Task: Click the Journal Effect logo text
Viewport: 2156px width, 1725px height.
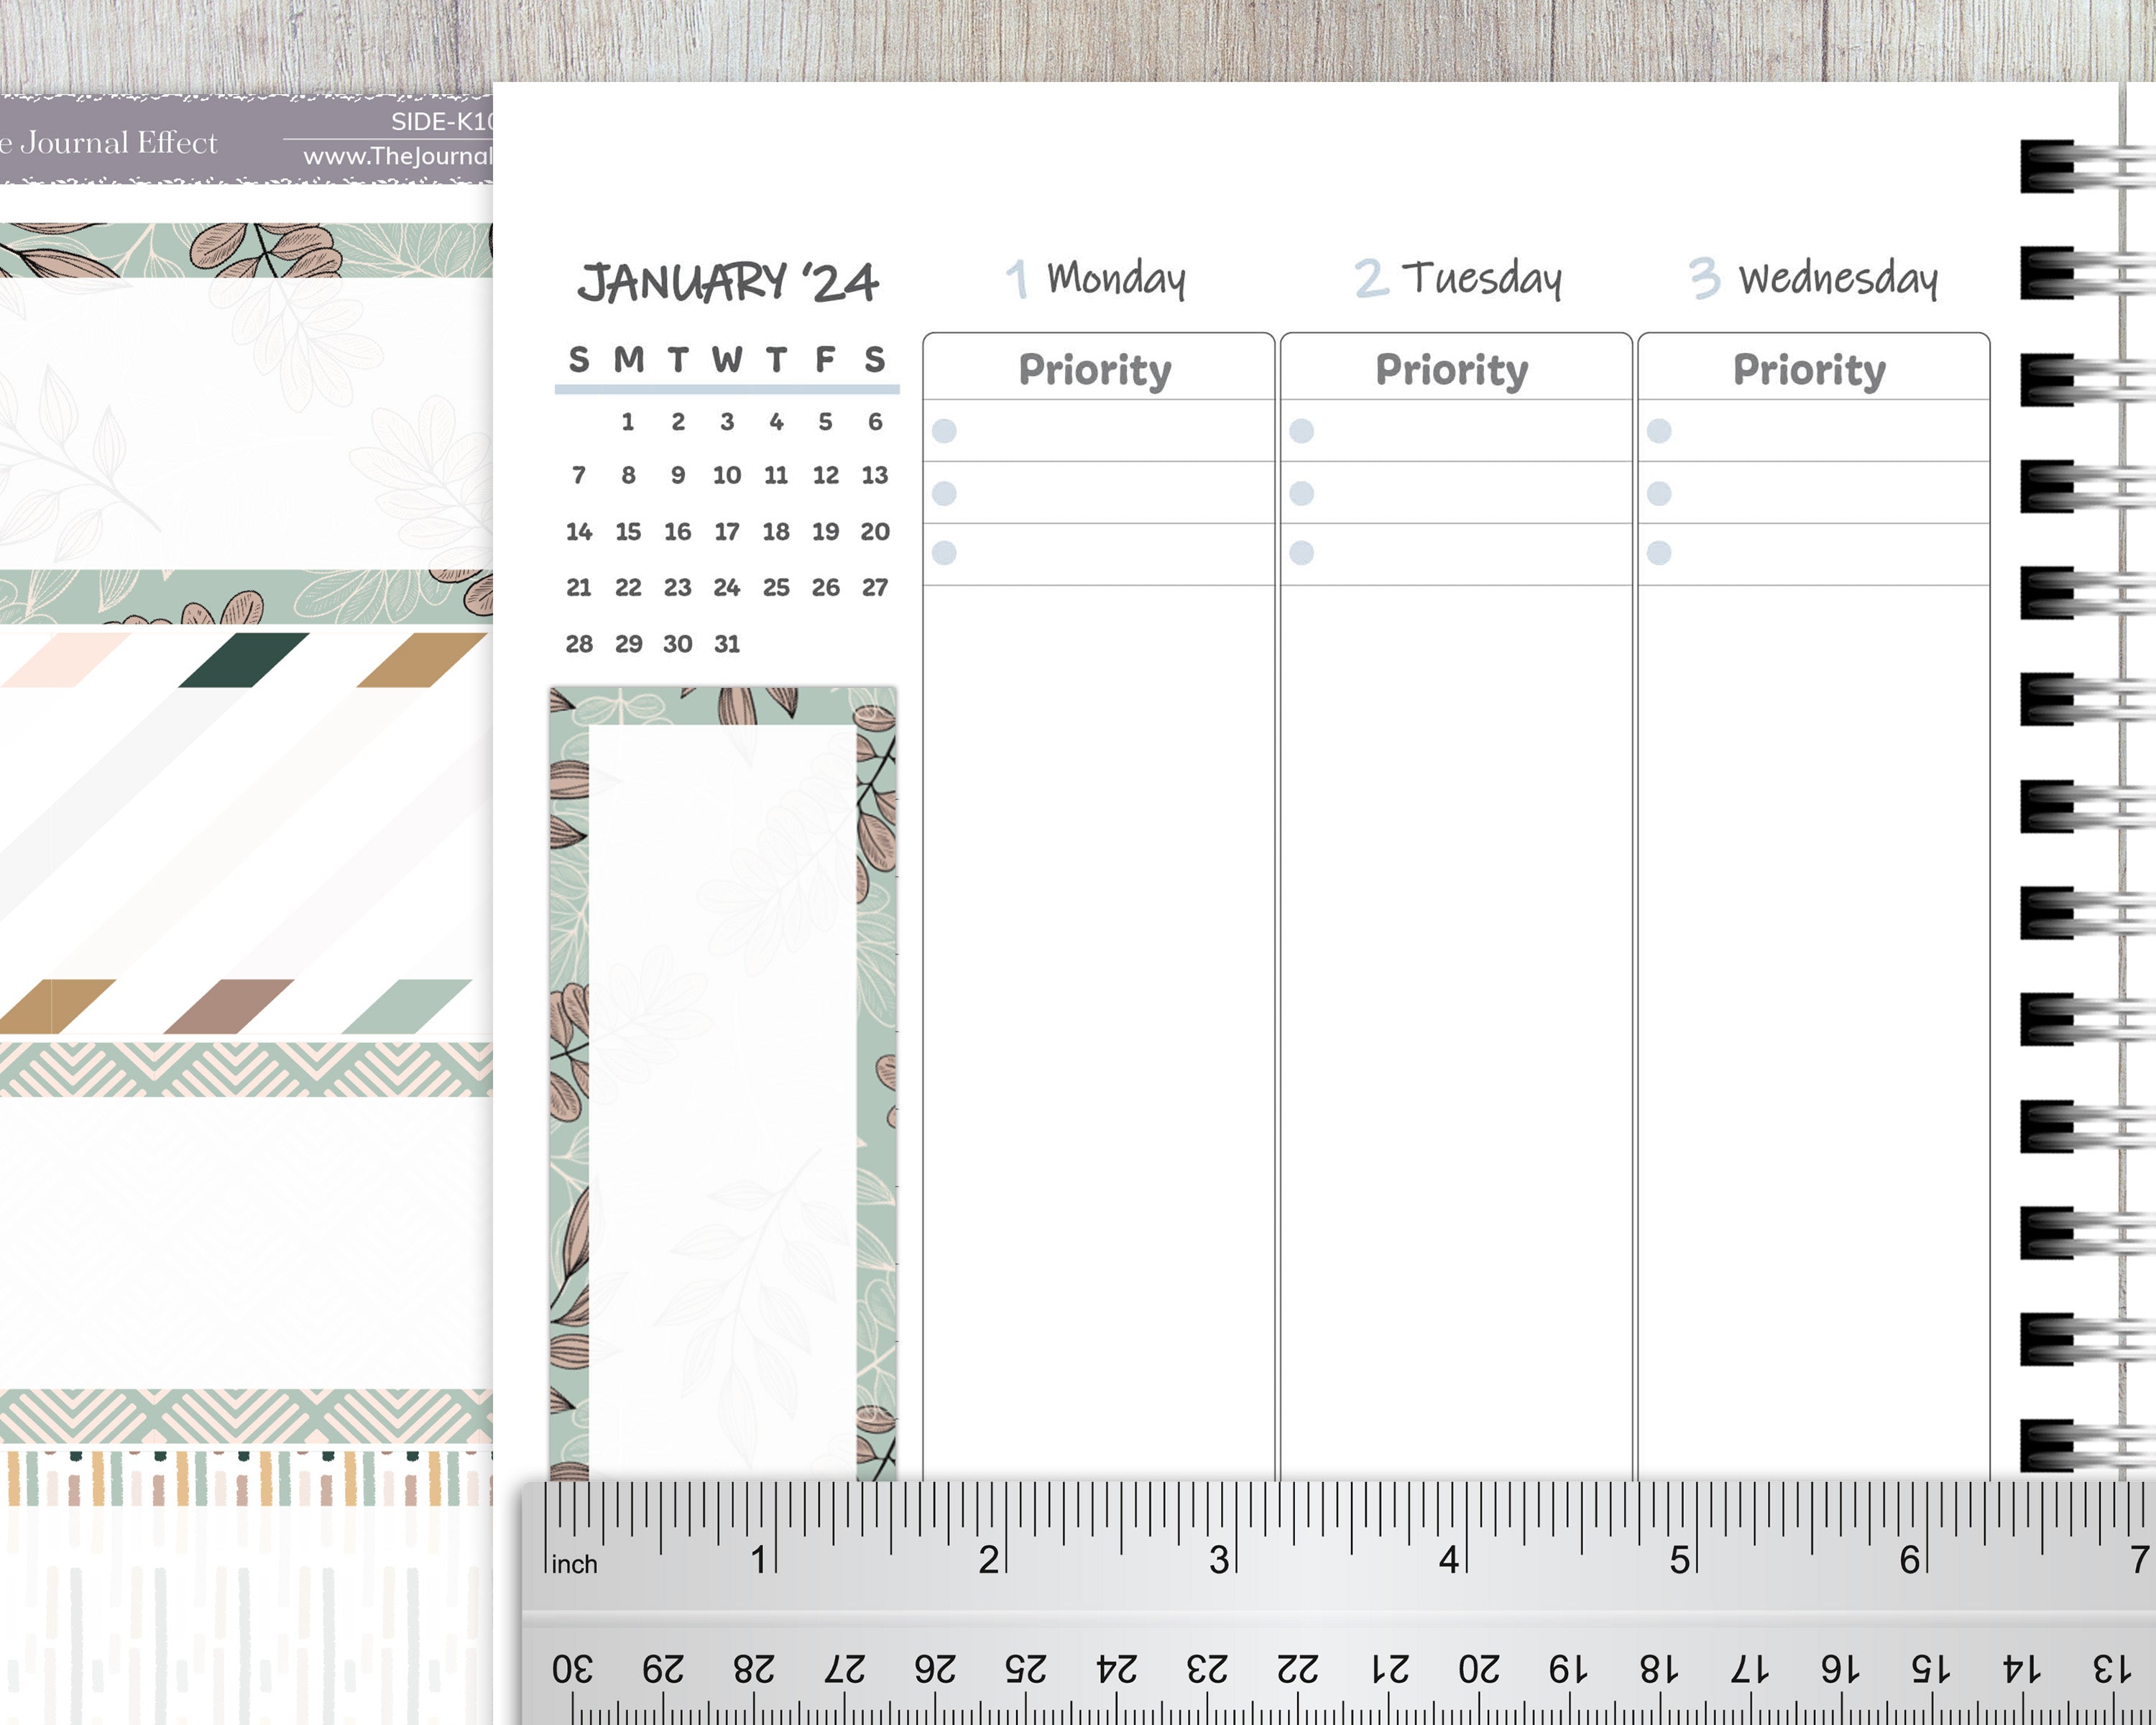Action: click(x=110, y=143)
